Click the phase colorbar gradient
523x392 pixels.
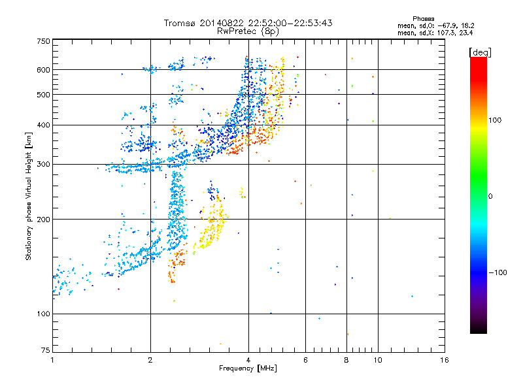[x=479, y=195]
